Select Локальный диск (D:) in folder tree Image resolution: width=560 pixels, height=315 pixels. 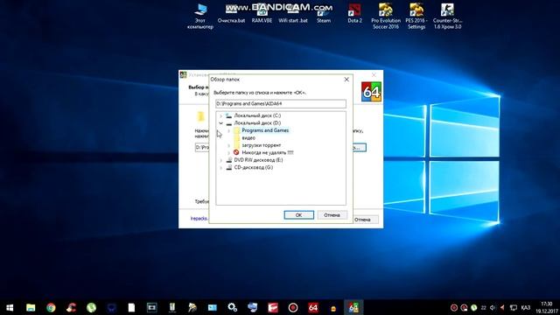tap(257, 123)
